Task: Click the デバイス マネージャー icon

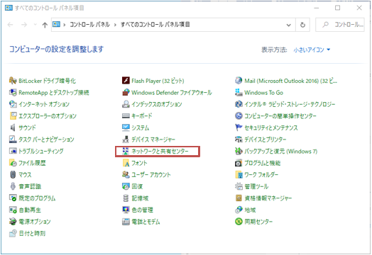Action: (x=126, y=140)
